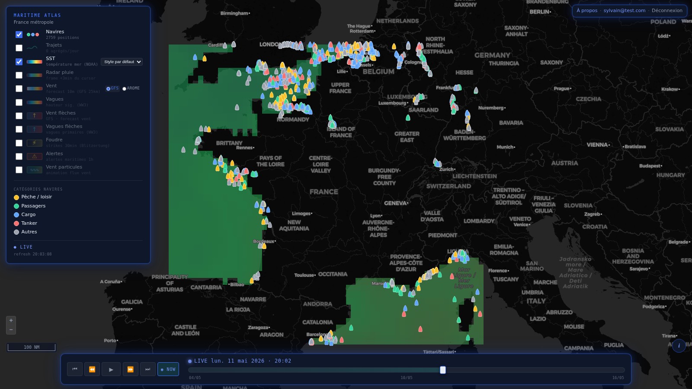The width and height of the screenshot is (692, 389).
Task: Open the SST style dropdown
Action: tap(122, 62)
